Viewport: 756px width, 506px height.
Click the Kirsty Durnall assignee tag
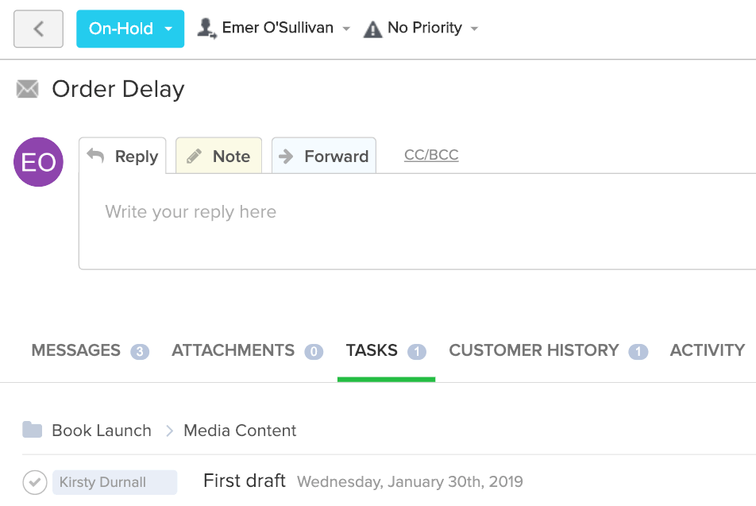click(x=114, y=482)
